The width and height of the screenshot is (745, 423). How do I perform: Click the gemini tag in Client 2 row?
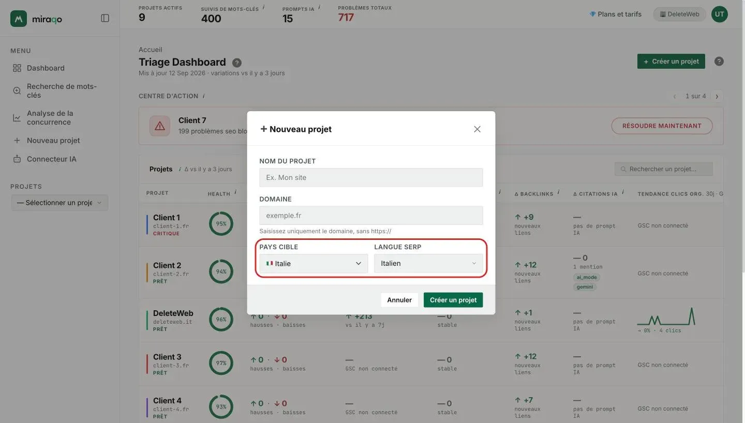coord(585,287)
